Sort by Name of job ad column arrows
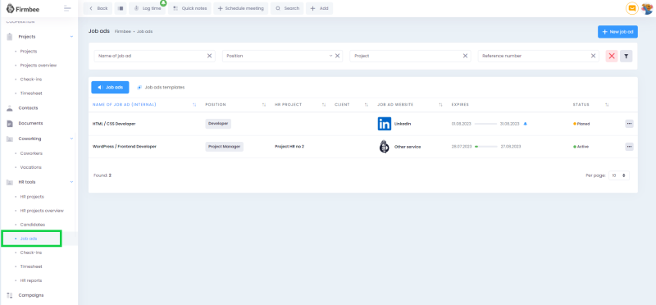656x305 pixels. [194, 105]
